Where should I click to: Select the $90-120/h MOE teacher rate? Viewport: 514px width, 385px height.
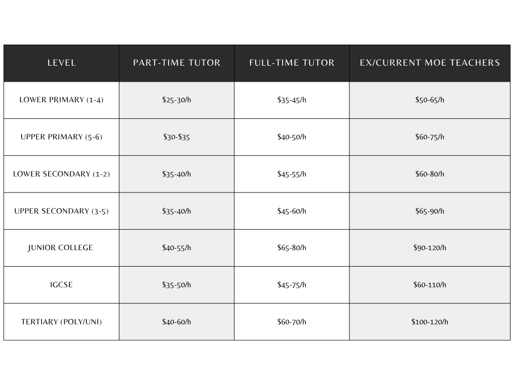pos(430,248)
